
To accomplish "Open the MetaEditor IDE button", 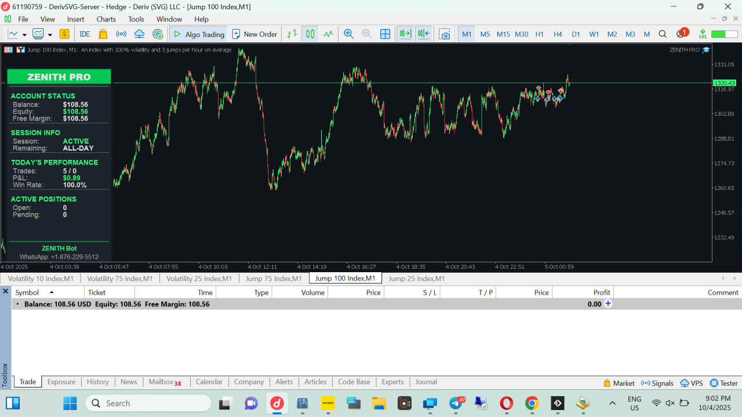I will (85, 34).
